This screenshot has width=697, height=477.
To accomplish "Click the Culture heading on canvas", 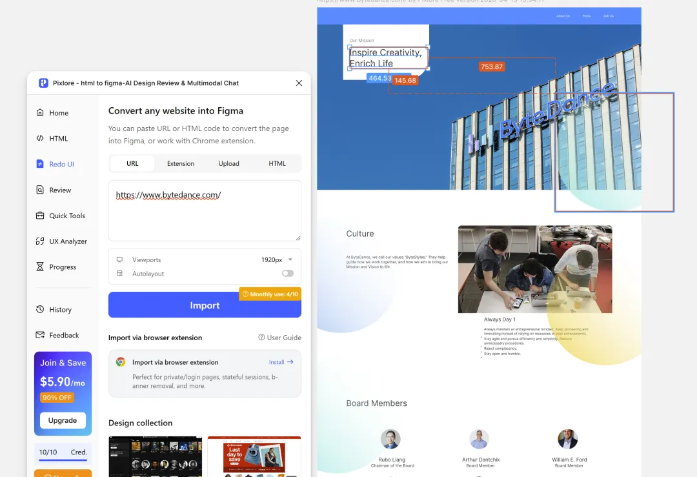I will coord(360,234).
